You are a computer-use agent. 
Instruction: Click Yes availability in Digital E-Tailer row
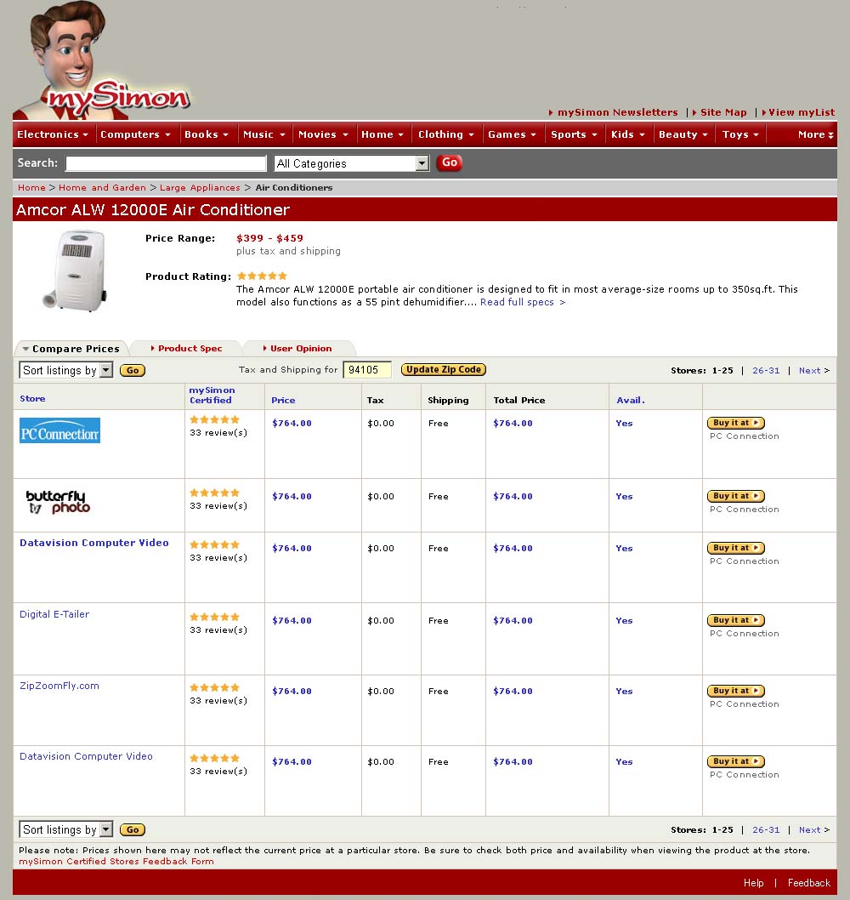624,620
